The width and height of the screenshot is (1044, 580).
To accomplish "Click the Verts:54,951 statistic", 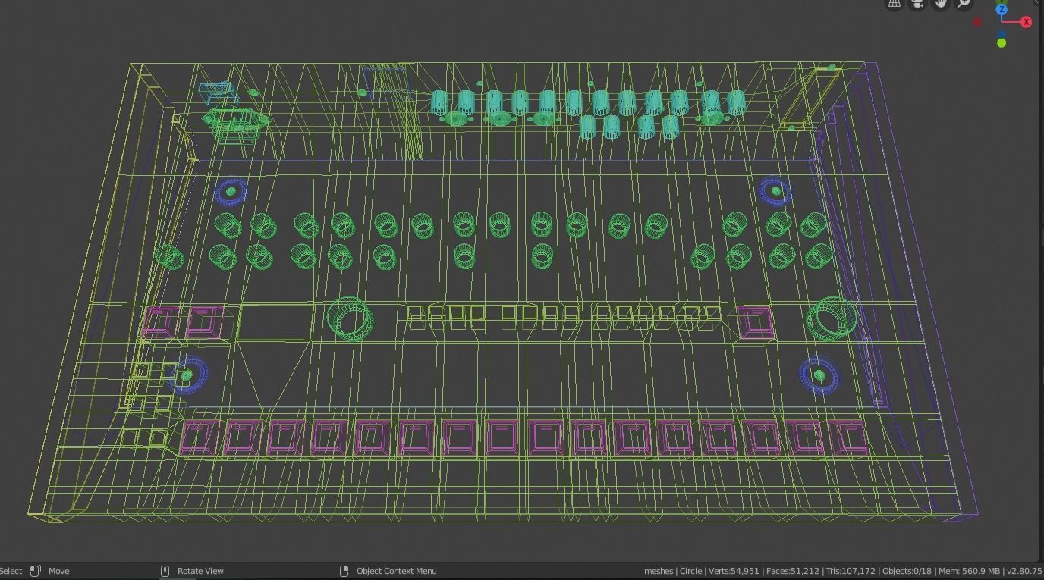I will 734,571.
